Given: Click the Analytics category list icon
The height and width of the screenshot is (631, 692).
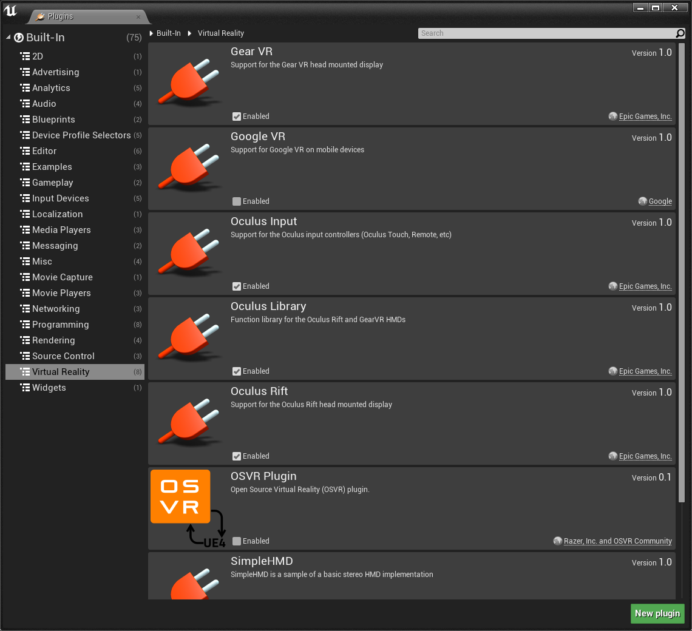Looking at the screenshot, I should 25,88.
